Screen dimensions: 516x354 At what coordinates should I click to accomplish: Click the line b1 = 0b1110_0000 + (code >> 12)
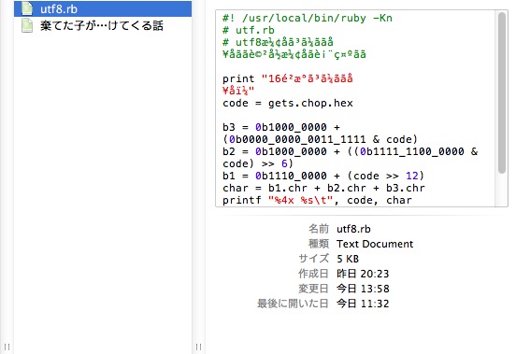click(323, 176)
